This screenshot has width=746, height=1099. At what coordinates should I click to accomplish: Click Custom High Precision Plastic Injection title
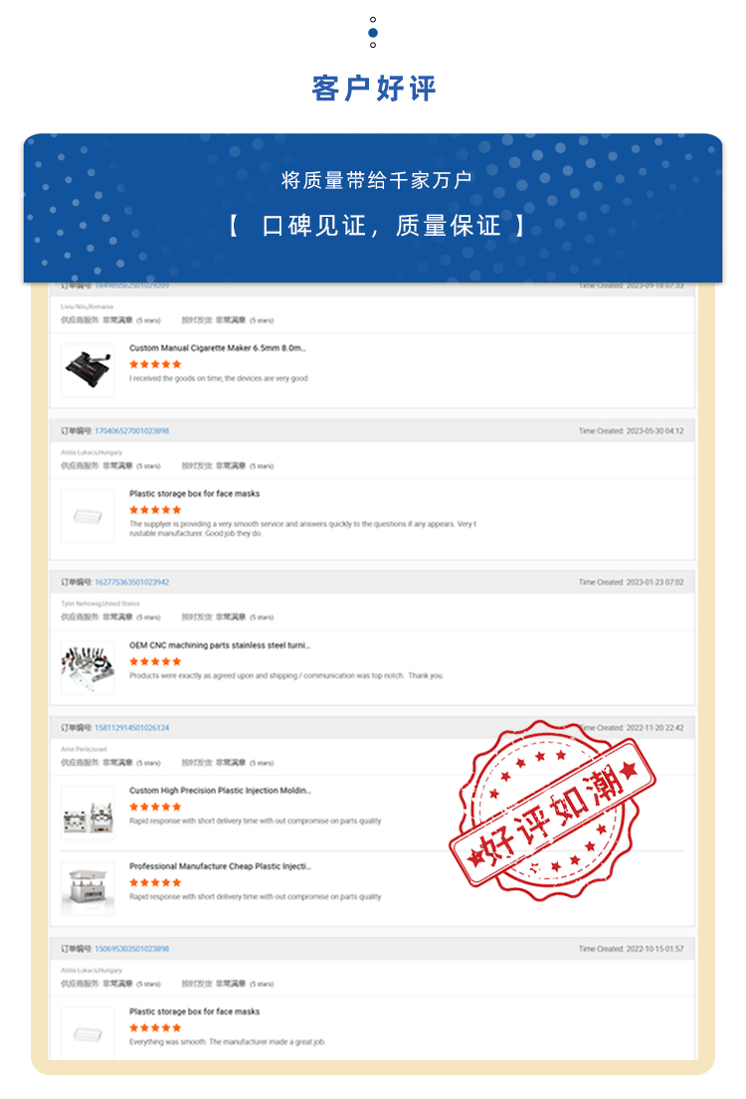220,791
